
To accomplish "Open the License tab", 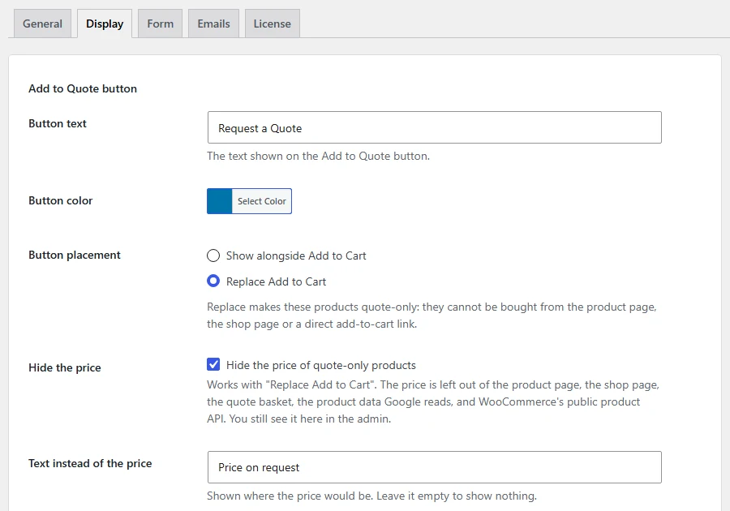I will coord(273,24).
